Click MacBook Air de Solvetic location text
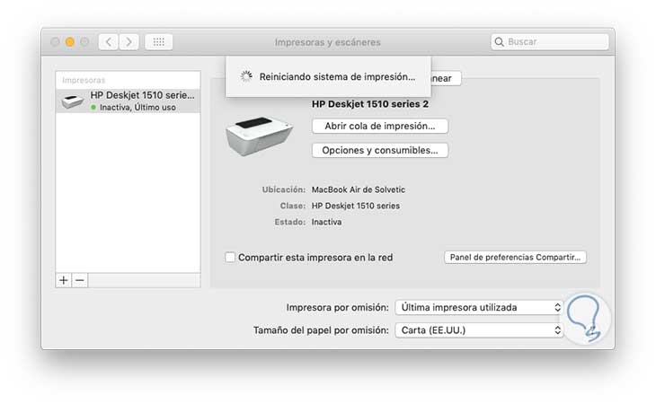The image size is (656, 404). [x=359, y=189]
